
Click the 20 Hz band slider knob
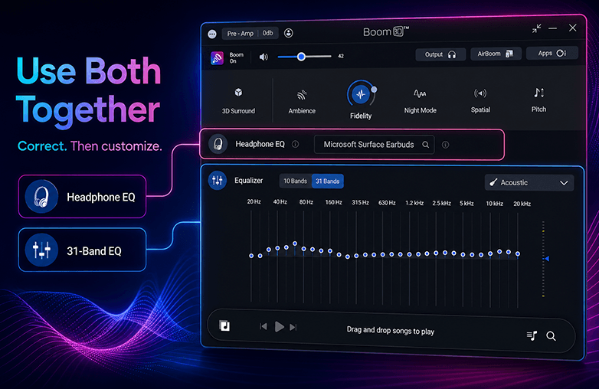(251, 256)
